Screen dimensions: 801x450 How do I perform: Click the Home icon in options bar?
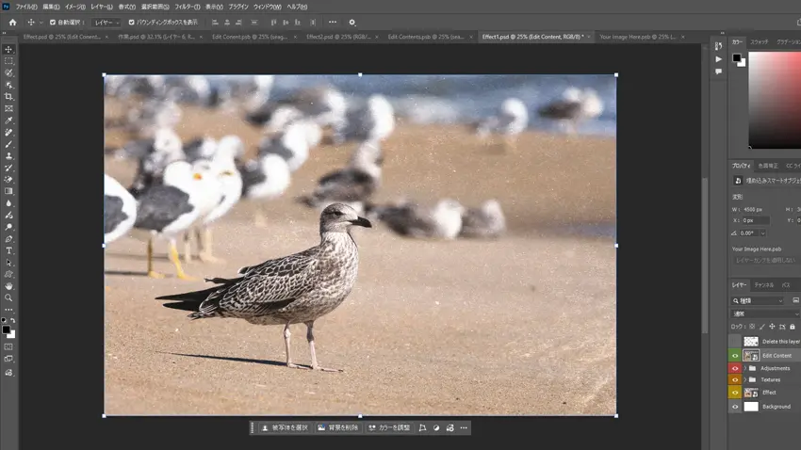pyautogui.click(x=12, y=22)
